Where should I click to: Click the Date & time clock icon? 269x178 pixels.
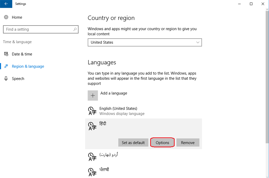point(6,54)
